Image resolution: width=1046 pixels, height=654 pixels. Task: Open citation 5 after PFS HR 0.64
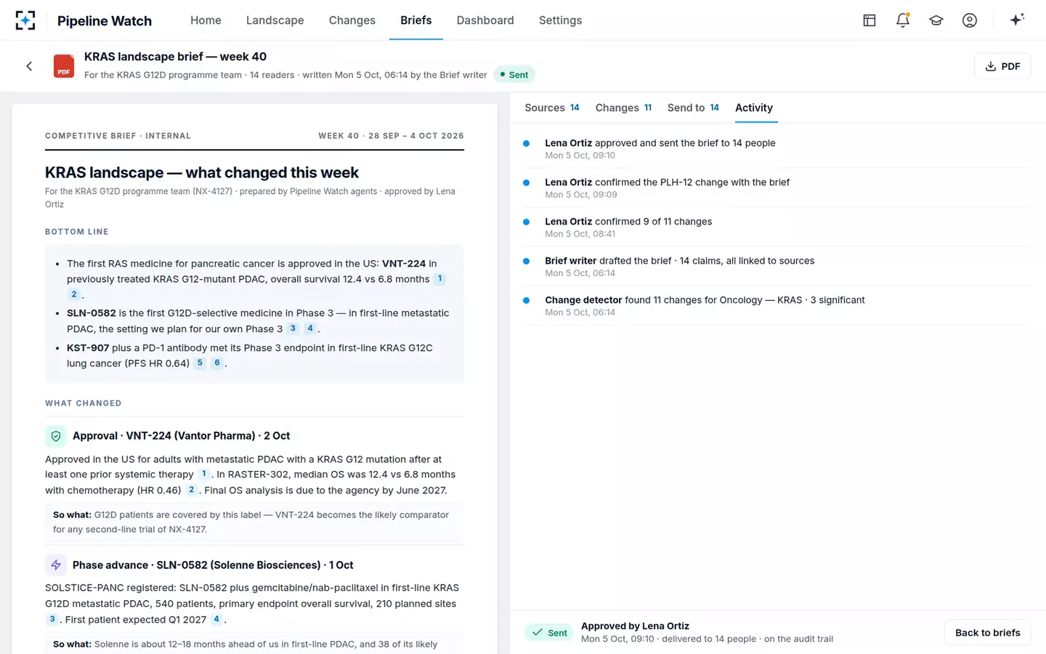pos(200,363)
